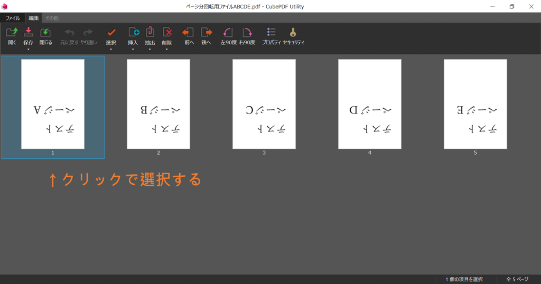Move page backward with 後へ icon
Screen dimensions: 541x284
206,32
